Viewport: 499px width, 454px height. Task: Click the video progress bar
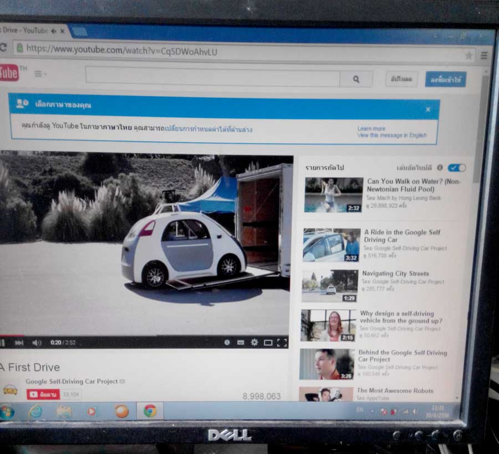click(x=144, y=335)
